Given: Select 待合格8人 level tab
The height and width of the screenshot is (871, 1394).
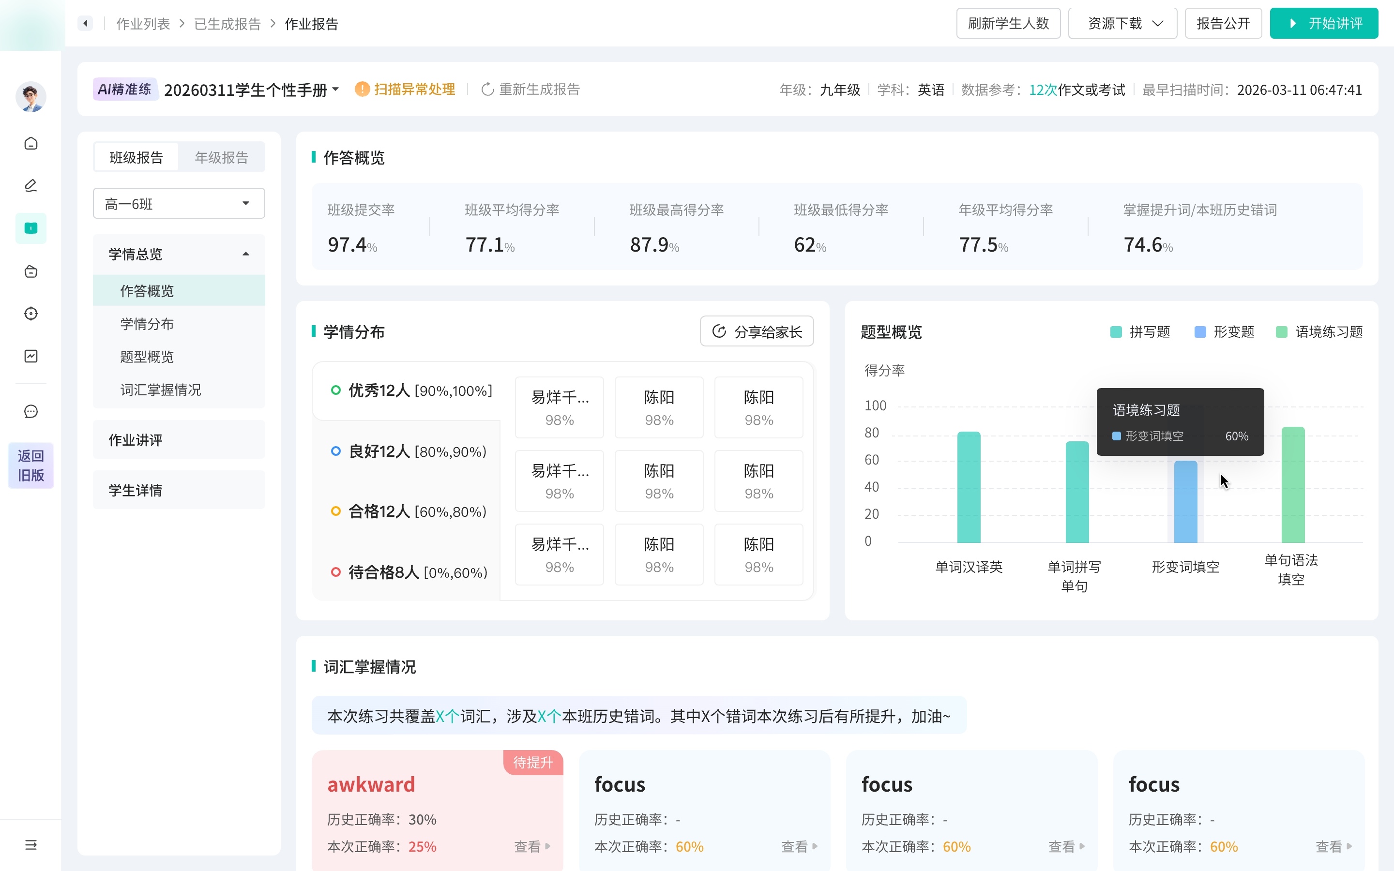Looking at the screenshot, I should pyautogui.click(x=407, y=572).
